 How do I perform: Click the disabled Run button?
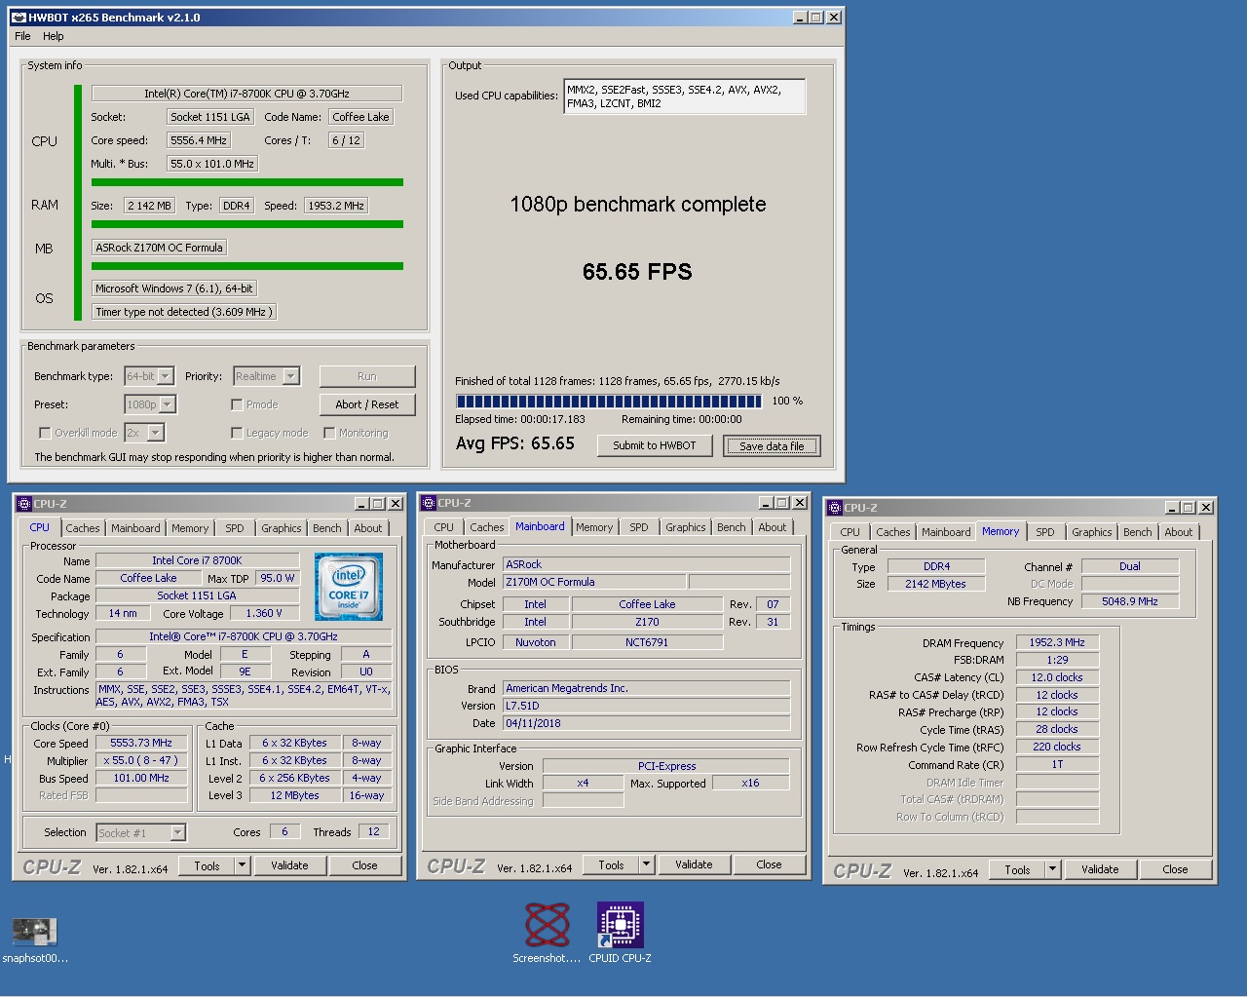pos(367,376)
